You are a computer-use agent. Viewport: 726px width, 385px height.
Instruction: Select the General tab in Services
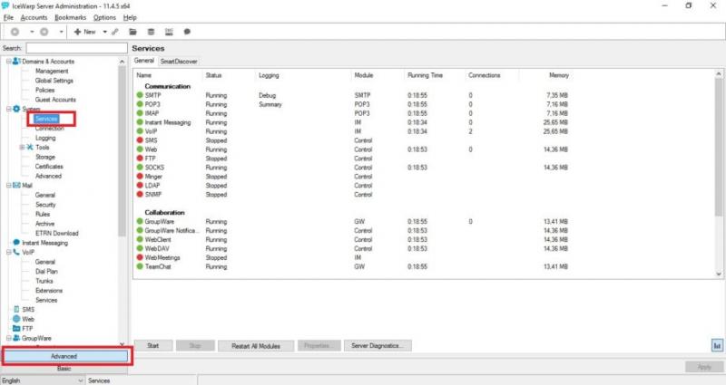click(144, 61)
